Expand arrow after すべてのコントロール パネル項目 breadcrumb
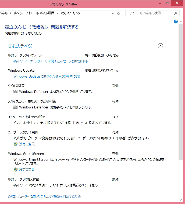Image resolution: width=185 pixels, height=204 pixels. 57,13
